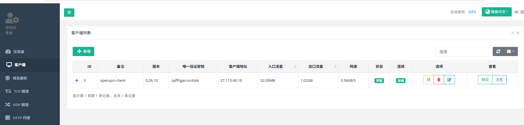524x125 pixels.
Task: Click the logout icon in top right
Action: pos(516,12)
